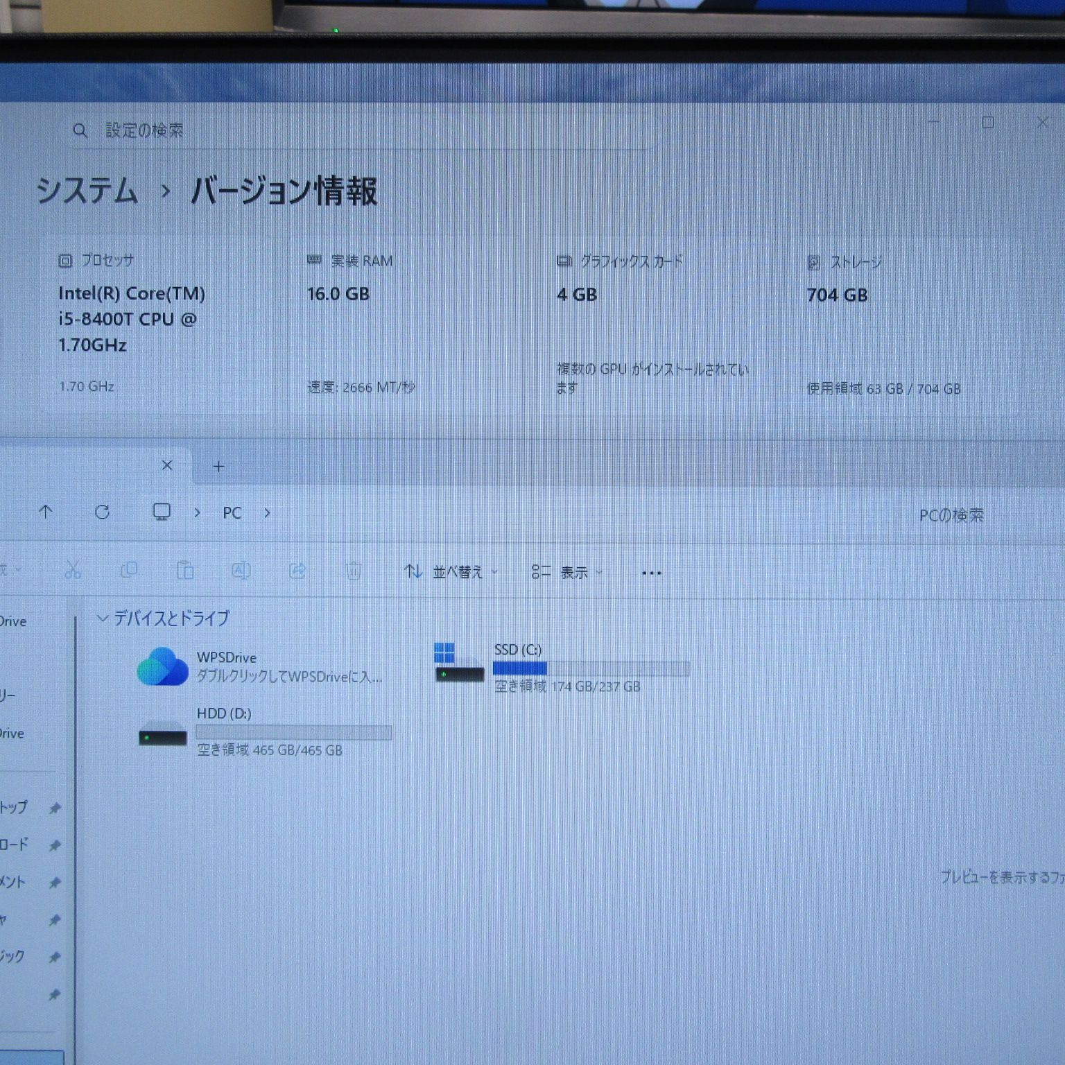Viewport: 1065px width, 1065px height.
Task: Select the HDD (D:) drive icon
Action: pos(163,733)
